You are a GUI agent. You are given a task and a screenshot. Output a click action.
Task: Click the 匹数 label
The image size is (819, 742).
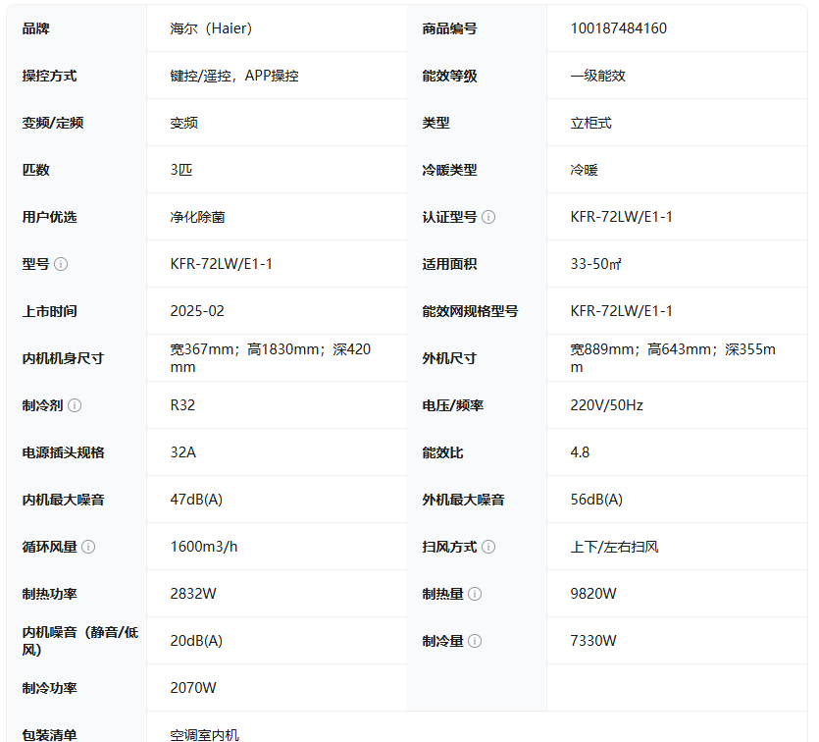35,170
